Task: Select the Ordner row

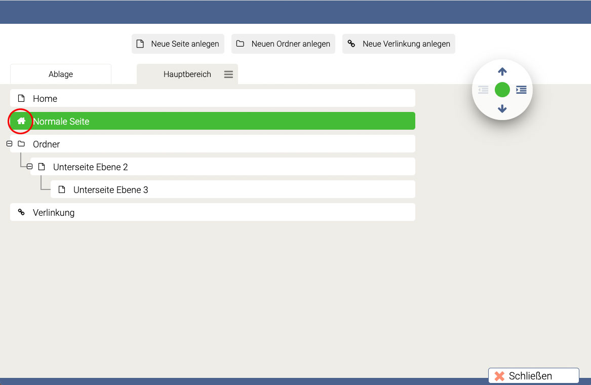Action: pos(213,144)
